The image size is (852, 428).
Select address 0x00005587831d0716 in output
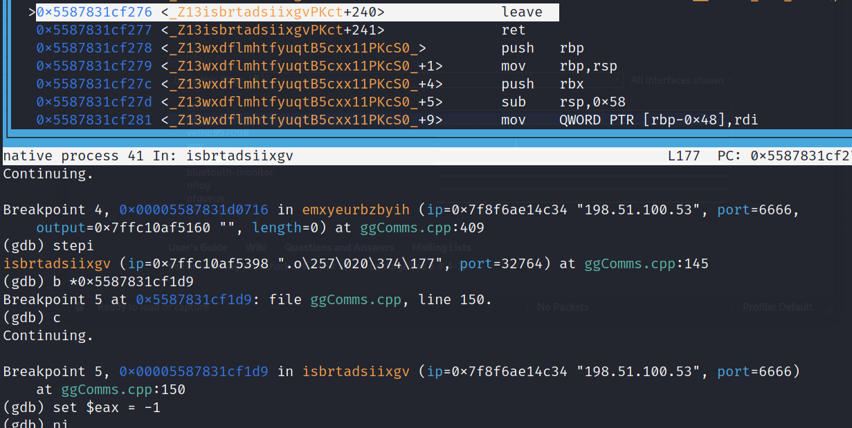click(x=194, y=210)
